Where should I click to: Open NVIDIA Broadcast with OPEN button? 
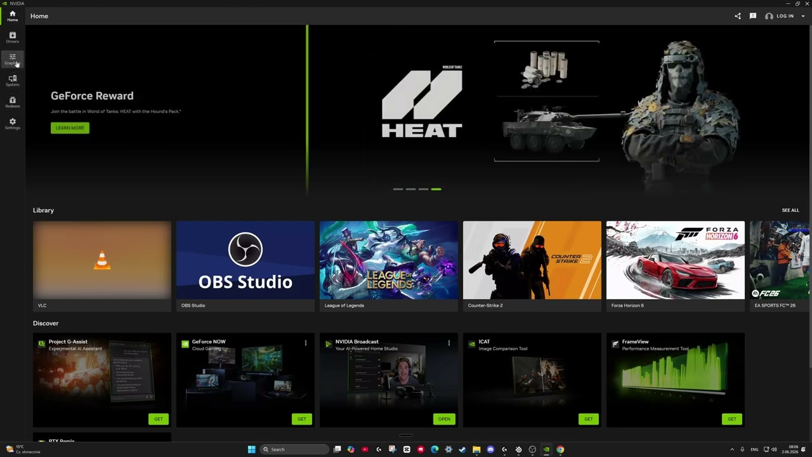pos(444,419)
